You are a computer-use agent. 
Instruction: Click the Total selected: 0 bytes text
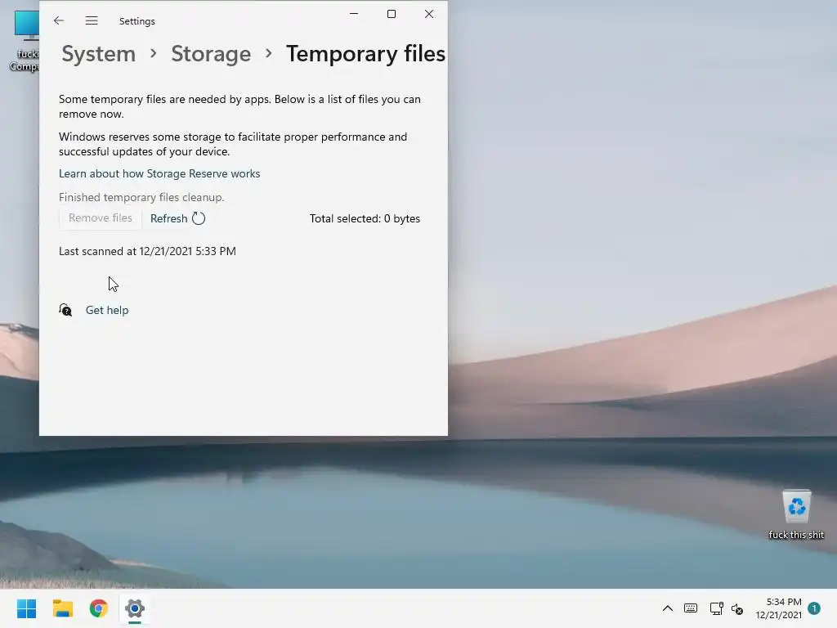pos(365,218)
